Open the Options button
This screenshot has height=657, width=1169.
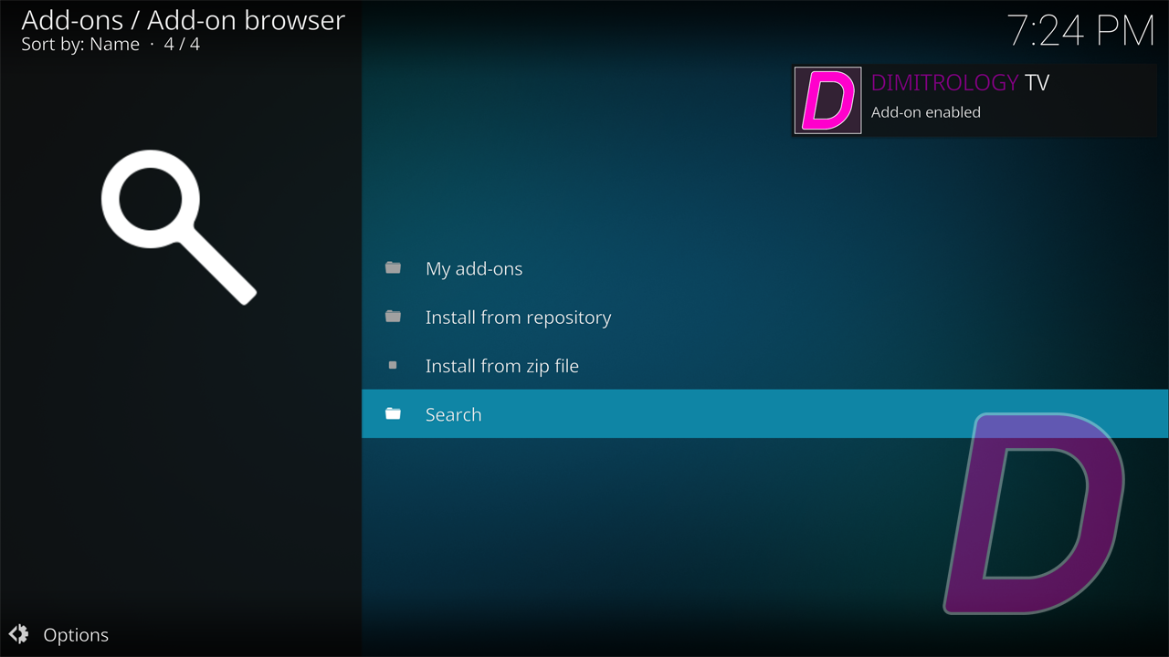coord(58,634)
